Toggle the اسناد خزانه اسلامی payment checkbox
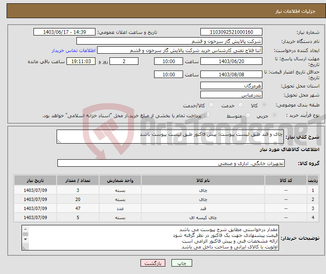This screenshot has height=274, width=326. pyautogui.click(x=207, y=115)
